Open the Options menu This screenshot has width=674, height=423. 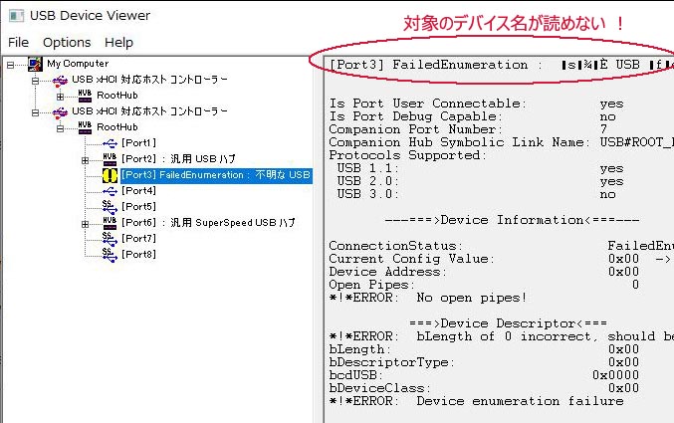click(x=67, y=43)
